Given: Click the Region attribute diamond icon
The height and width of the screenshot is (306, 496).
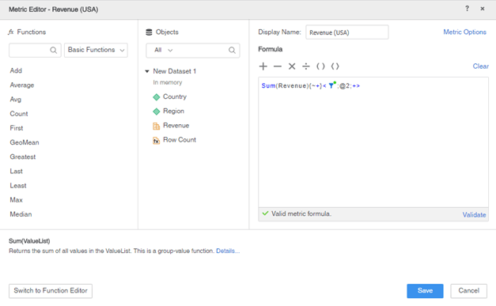Looking at the screenshot, I should [x=157, y=111].
